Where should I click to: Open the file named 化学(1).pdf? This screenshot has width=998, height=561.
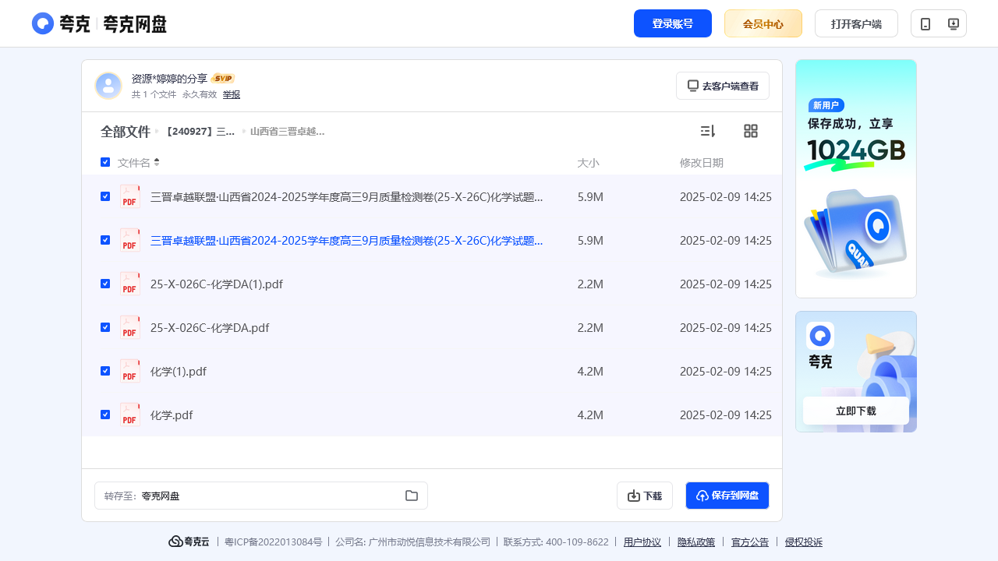179,371
